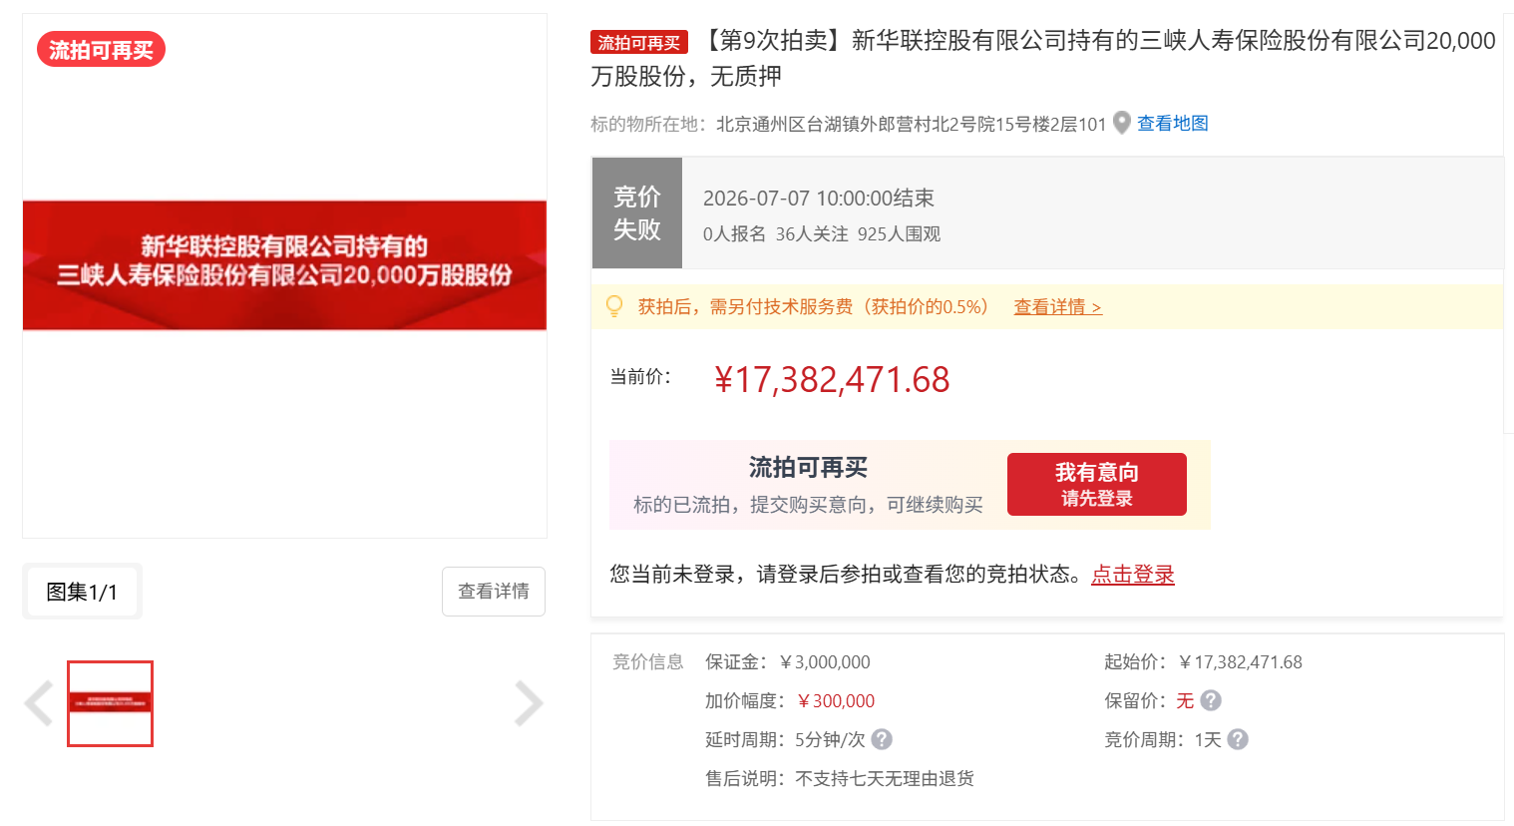Viewport: 1514px width, 826px height.
Task: Go to previous gallery image arrow
Action: coord(39,703)
